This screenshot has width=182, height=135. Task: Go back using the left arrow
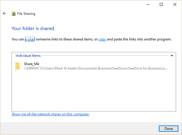click(4, 13)
